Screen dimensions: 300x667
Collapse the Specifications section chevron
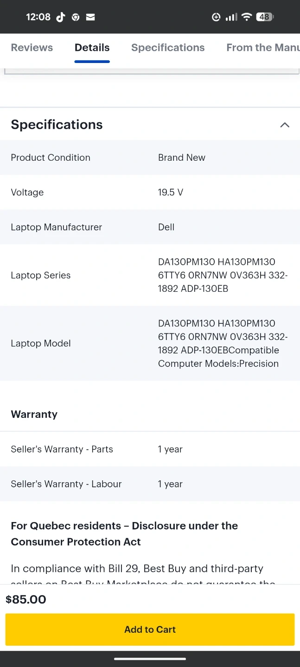point(285,125)
